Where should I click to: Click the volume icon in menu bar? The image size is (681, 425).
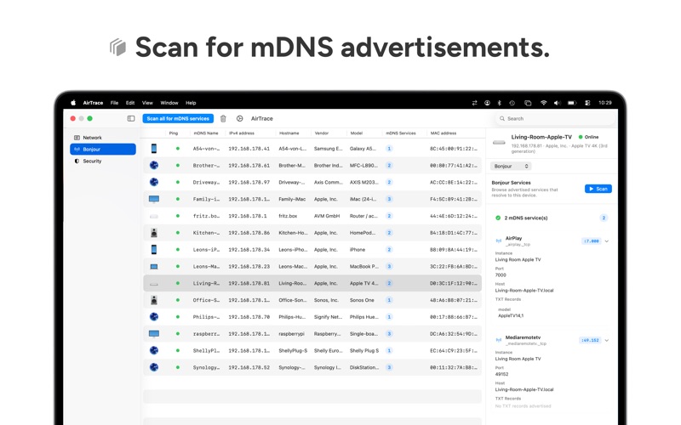click(557, 103)
